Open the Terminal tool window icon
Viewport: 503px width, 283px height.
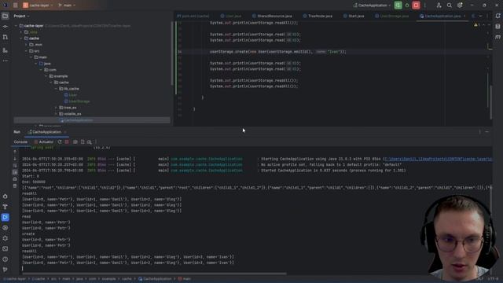click(x=6, y=248)
